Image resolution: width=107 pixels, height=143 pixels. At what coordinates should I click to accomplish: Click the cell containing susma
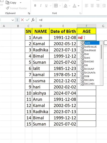pyautogui.click(x=41, y=81)
